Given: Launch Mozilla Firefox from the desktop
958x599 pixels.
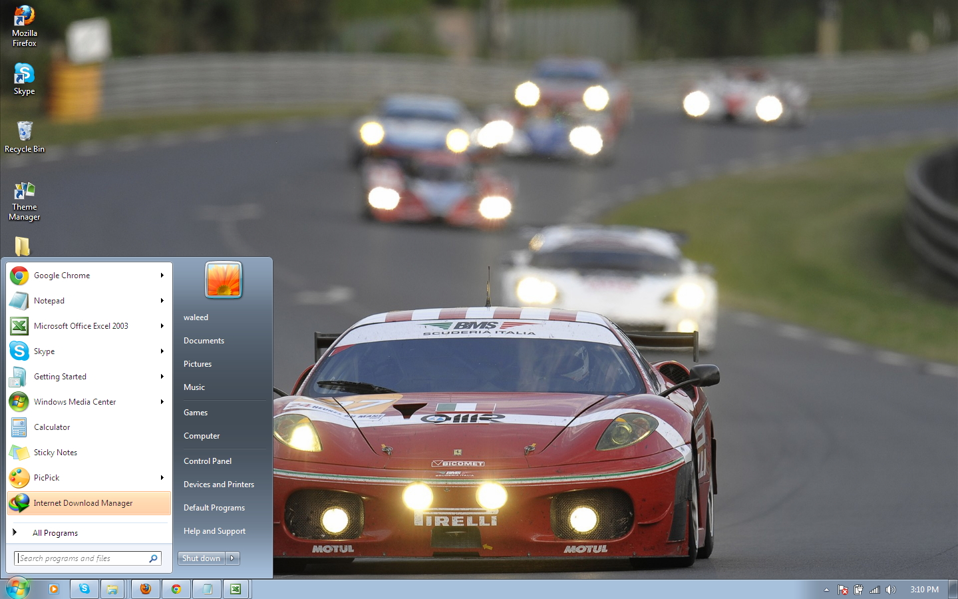Looking at the screenshot, I should click(x=23, y=20).
